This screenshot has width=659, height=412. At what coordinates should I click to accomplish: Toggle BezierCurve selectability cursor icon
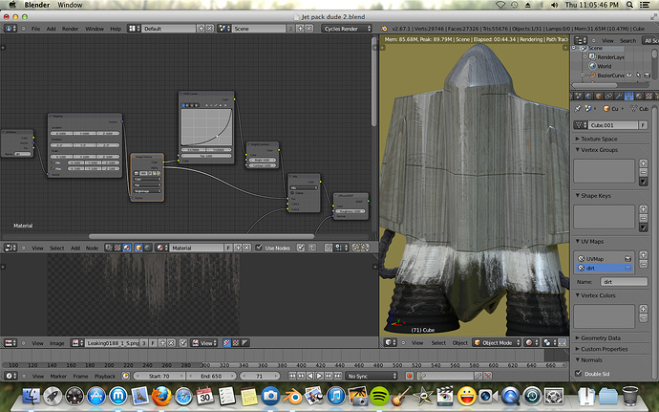tap(638, 76)
